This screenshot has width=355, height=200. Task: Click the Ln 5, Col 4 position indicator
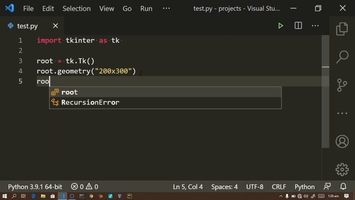(187, 187)
